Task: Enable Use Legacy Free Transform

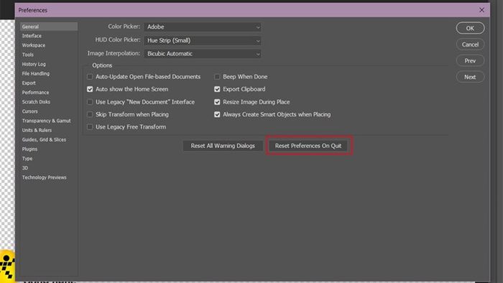Action: 90,127
